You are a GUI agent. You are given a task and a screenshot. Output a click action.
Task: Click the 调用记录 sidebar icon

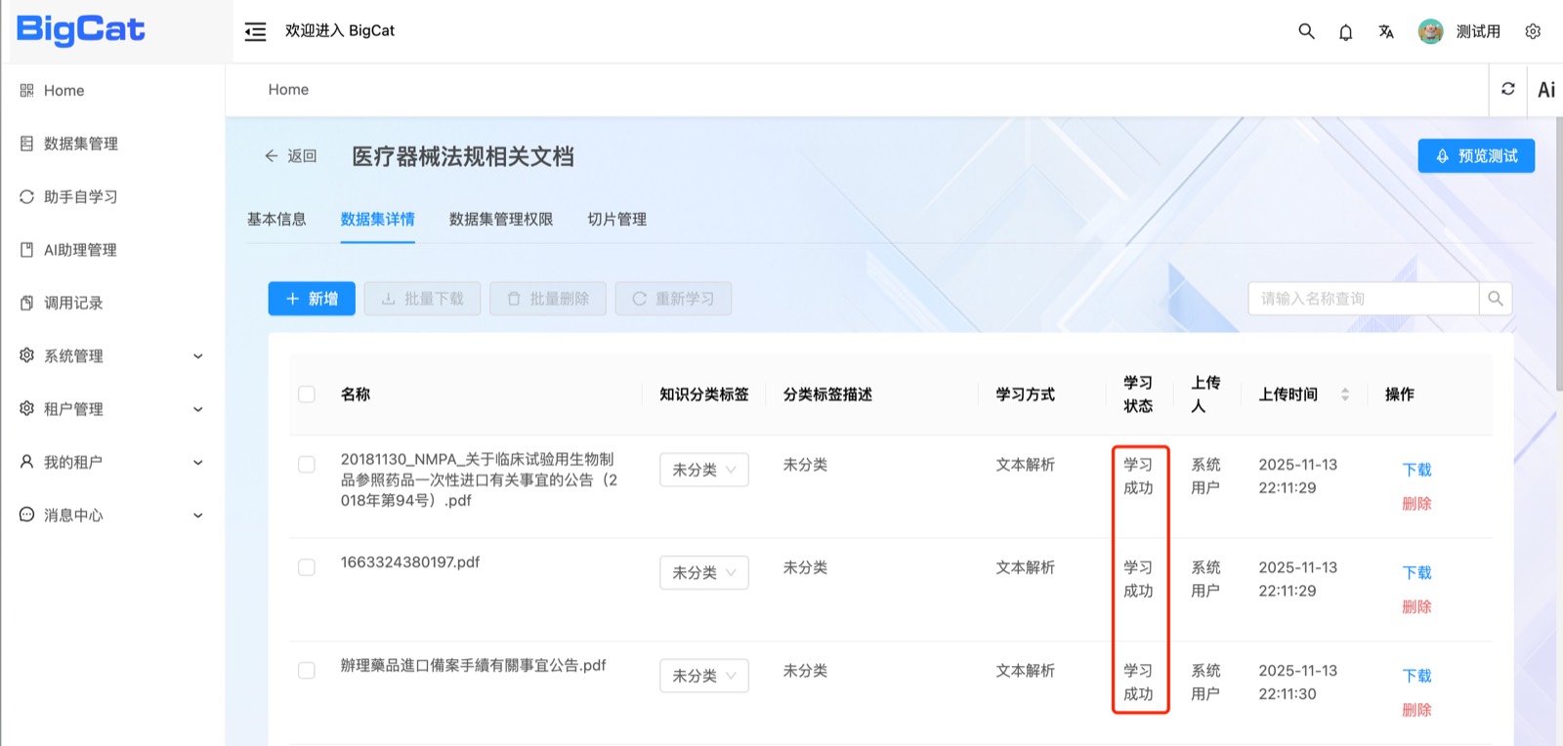point(26,303)
